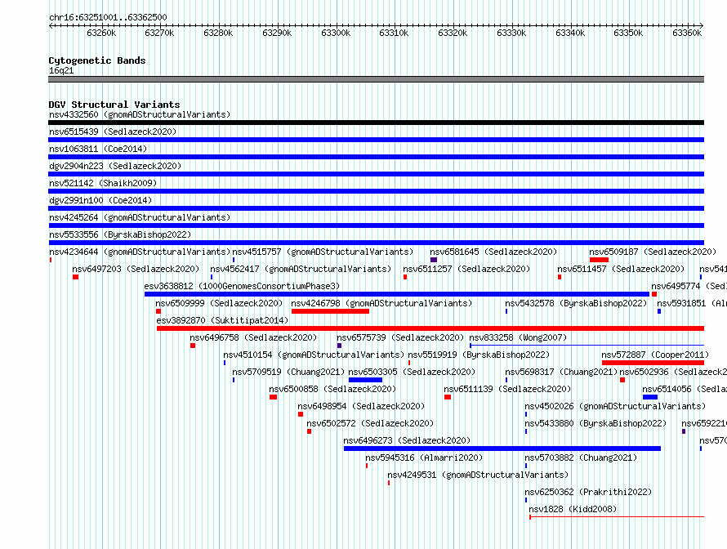Image resolution: width=727 pixels, height=549 pixels.
Task: Click the nsv1063811 (Coe2014) label
Action: (x=98, y=149)
